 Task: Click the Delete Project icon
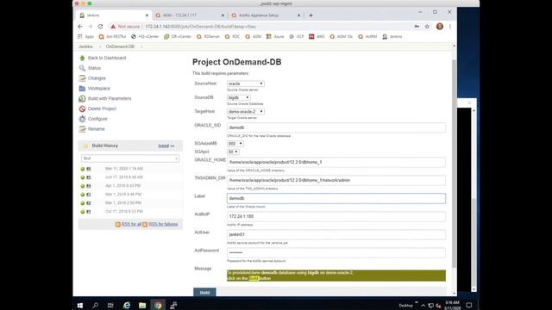click(83, 109)
